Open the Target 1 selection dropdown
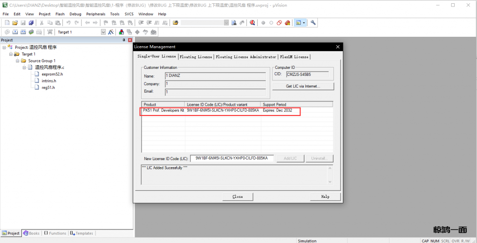 (103, 32)
